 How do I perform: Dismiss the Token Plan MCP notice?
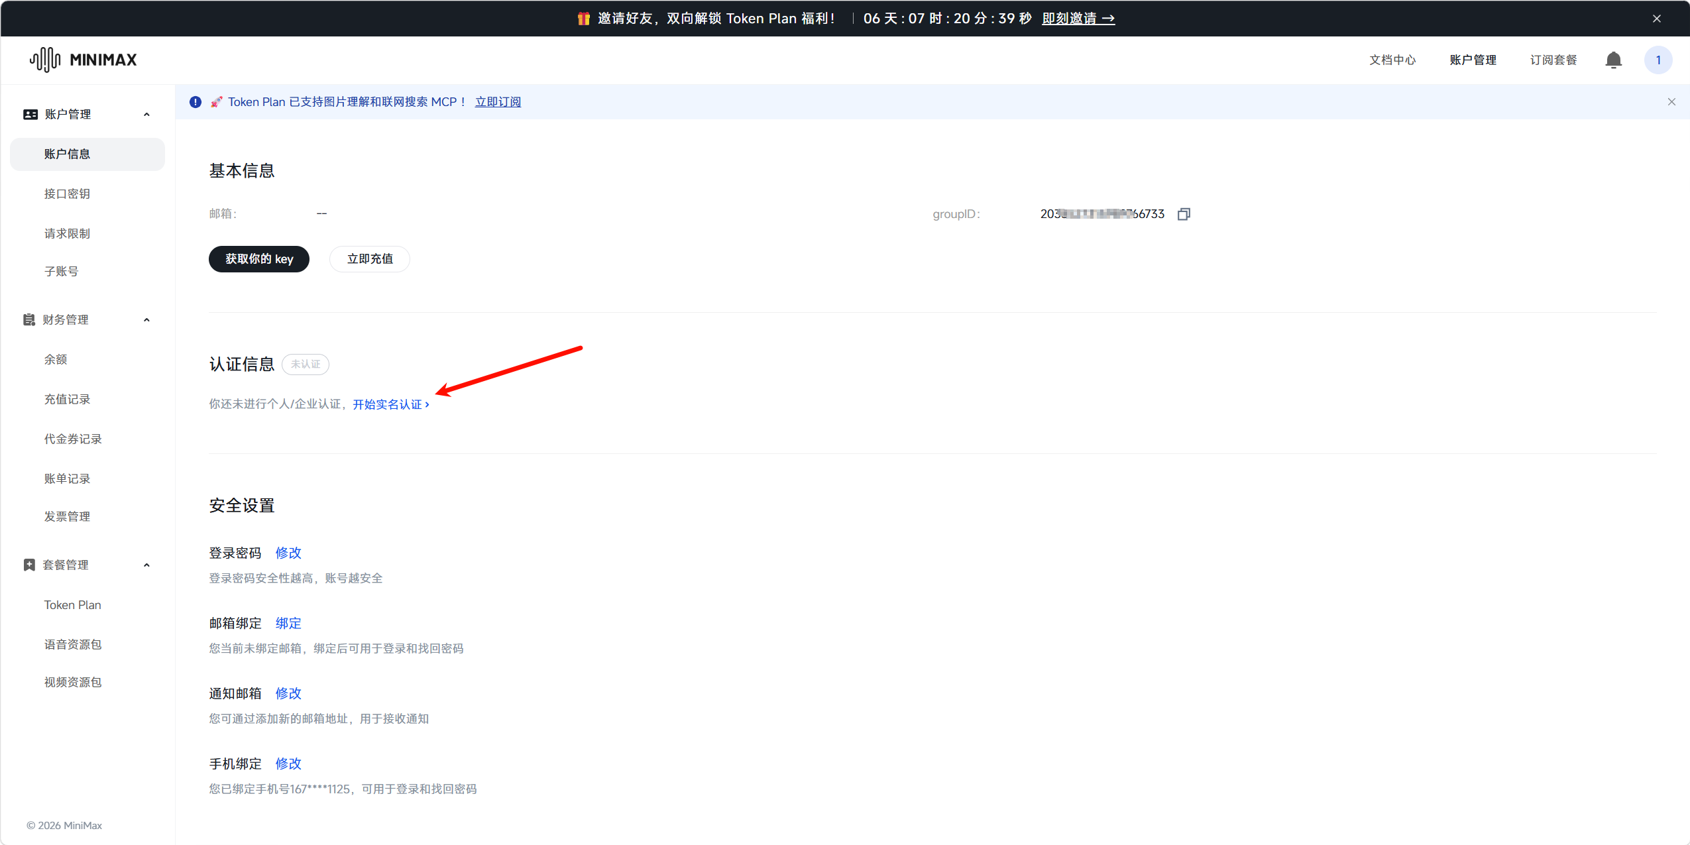pos(1671,102)
